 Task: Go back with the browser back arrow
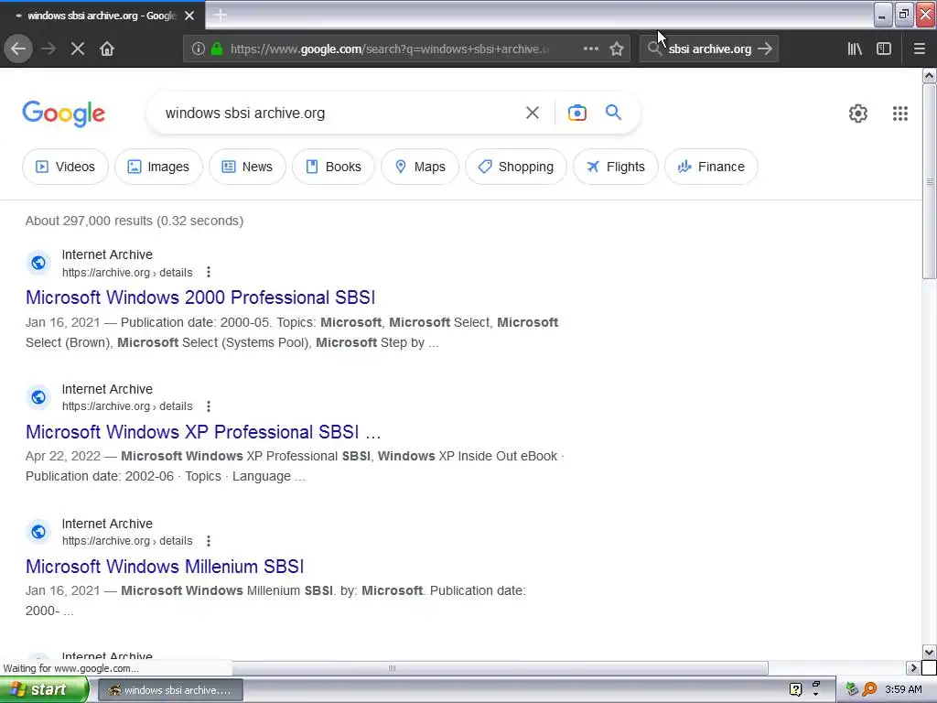pyautogui.click(x=18, y=49)
